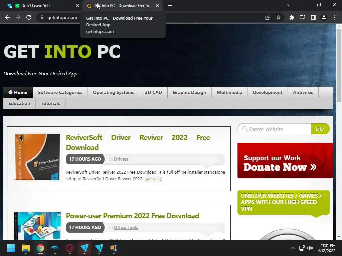The width and height of the screenshot is (342, 256).
Task: Click Chrome icon in taskbar
Action: (x=40, y=248)
